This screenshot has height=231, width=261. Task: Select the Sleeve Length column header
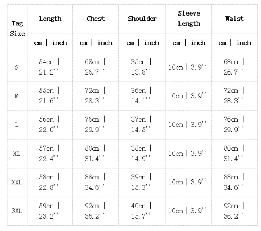(189, 19)
